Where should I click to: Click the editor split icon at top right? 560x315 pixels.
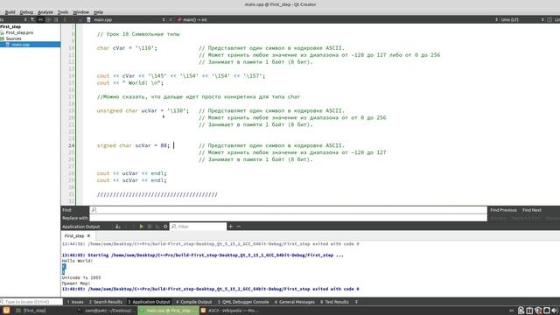549,19
